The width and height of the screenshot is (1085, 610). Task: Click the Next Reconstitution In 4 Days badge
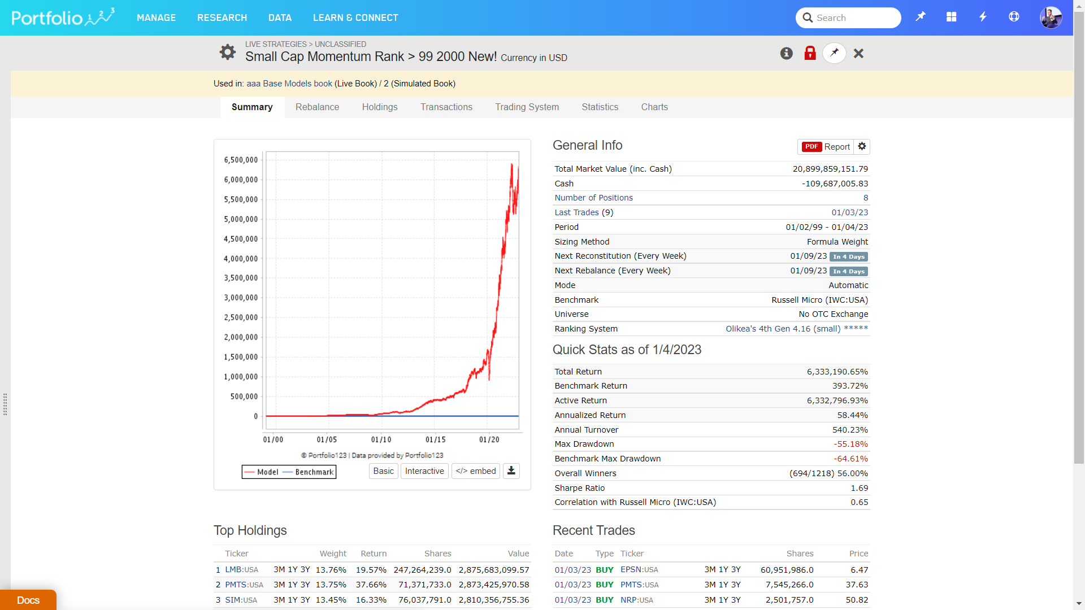849,256
